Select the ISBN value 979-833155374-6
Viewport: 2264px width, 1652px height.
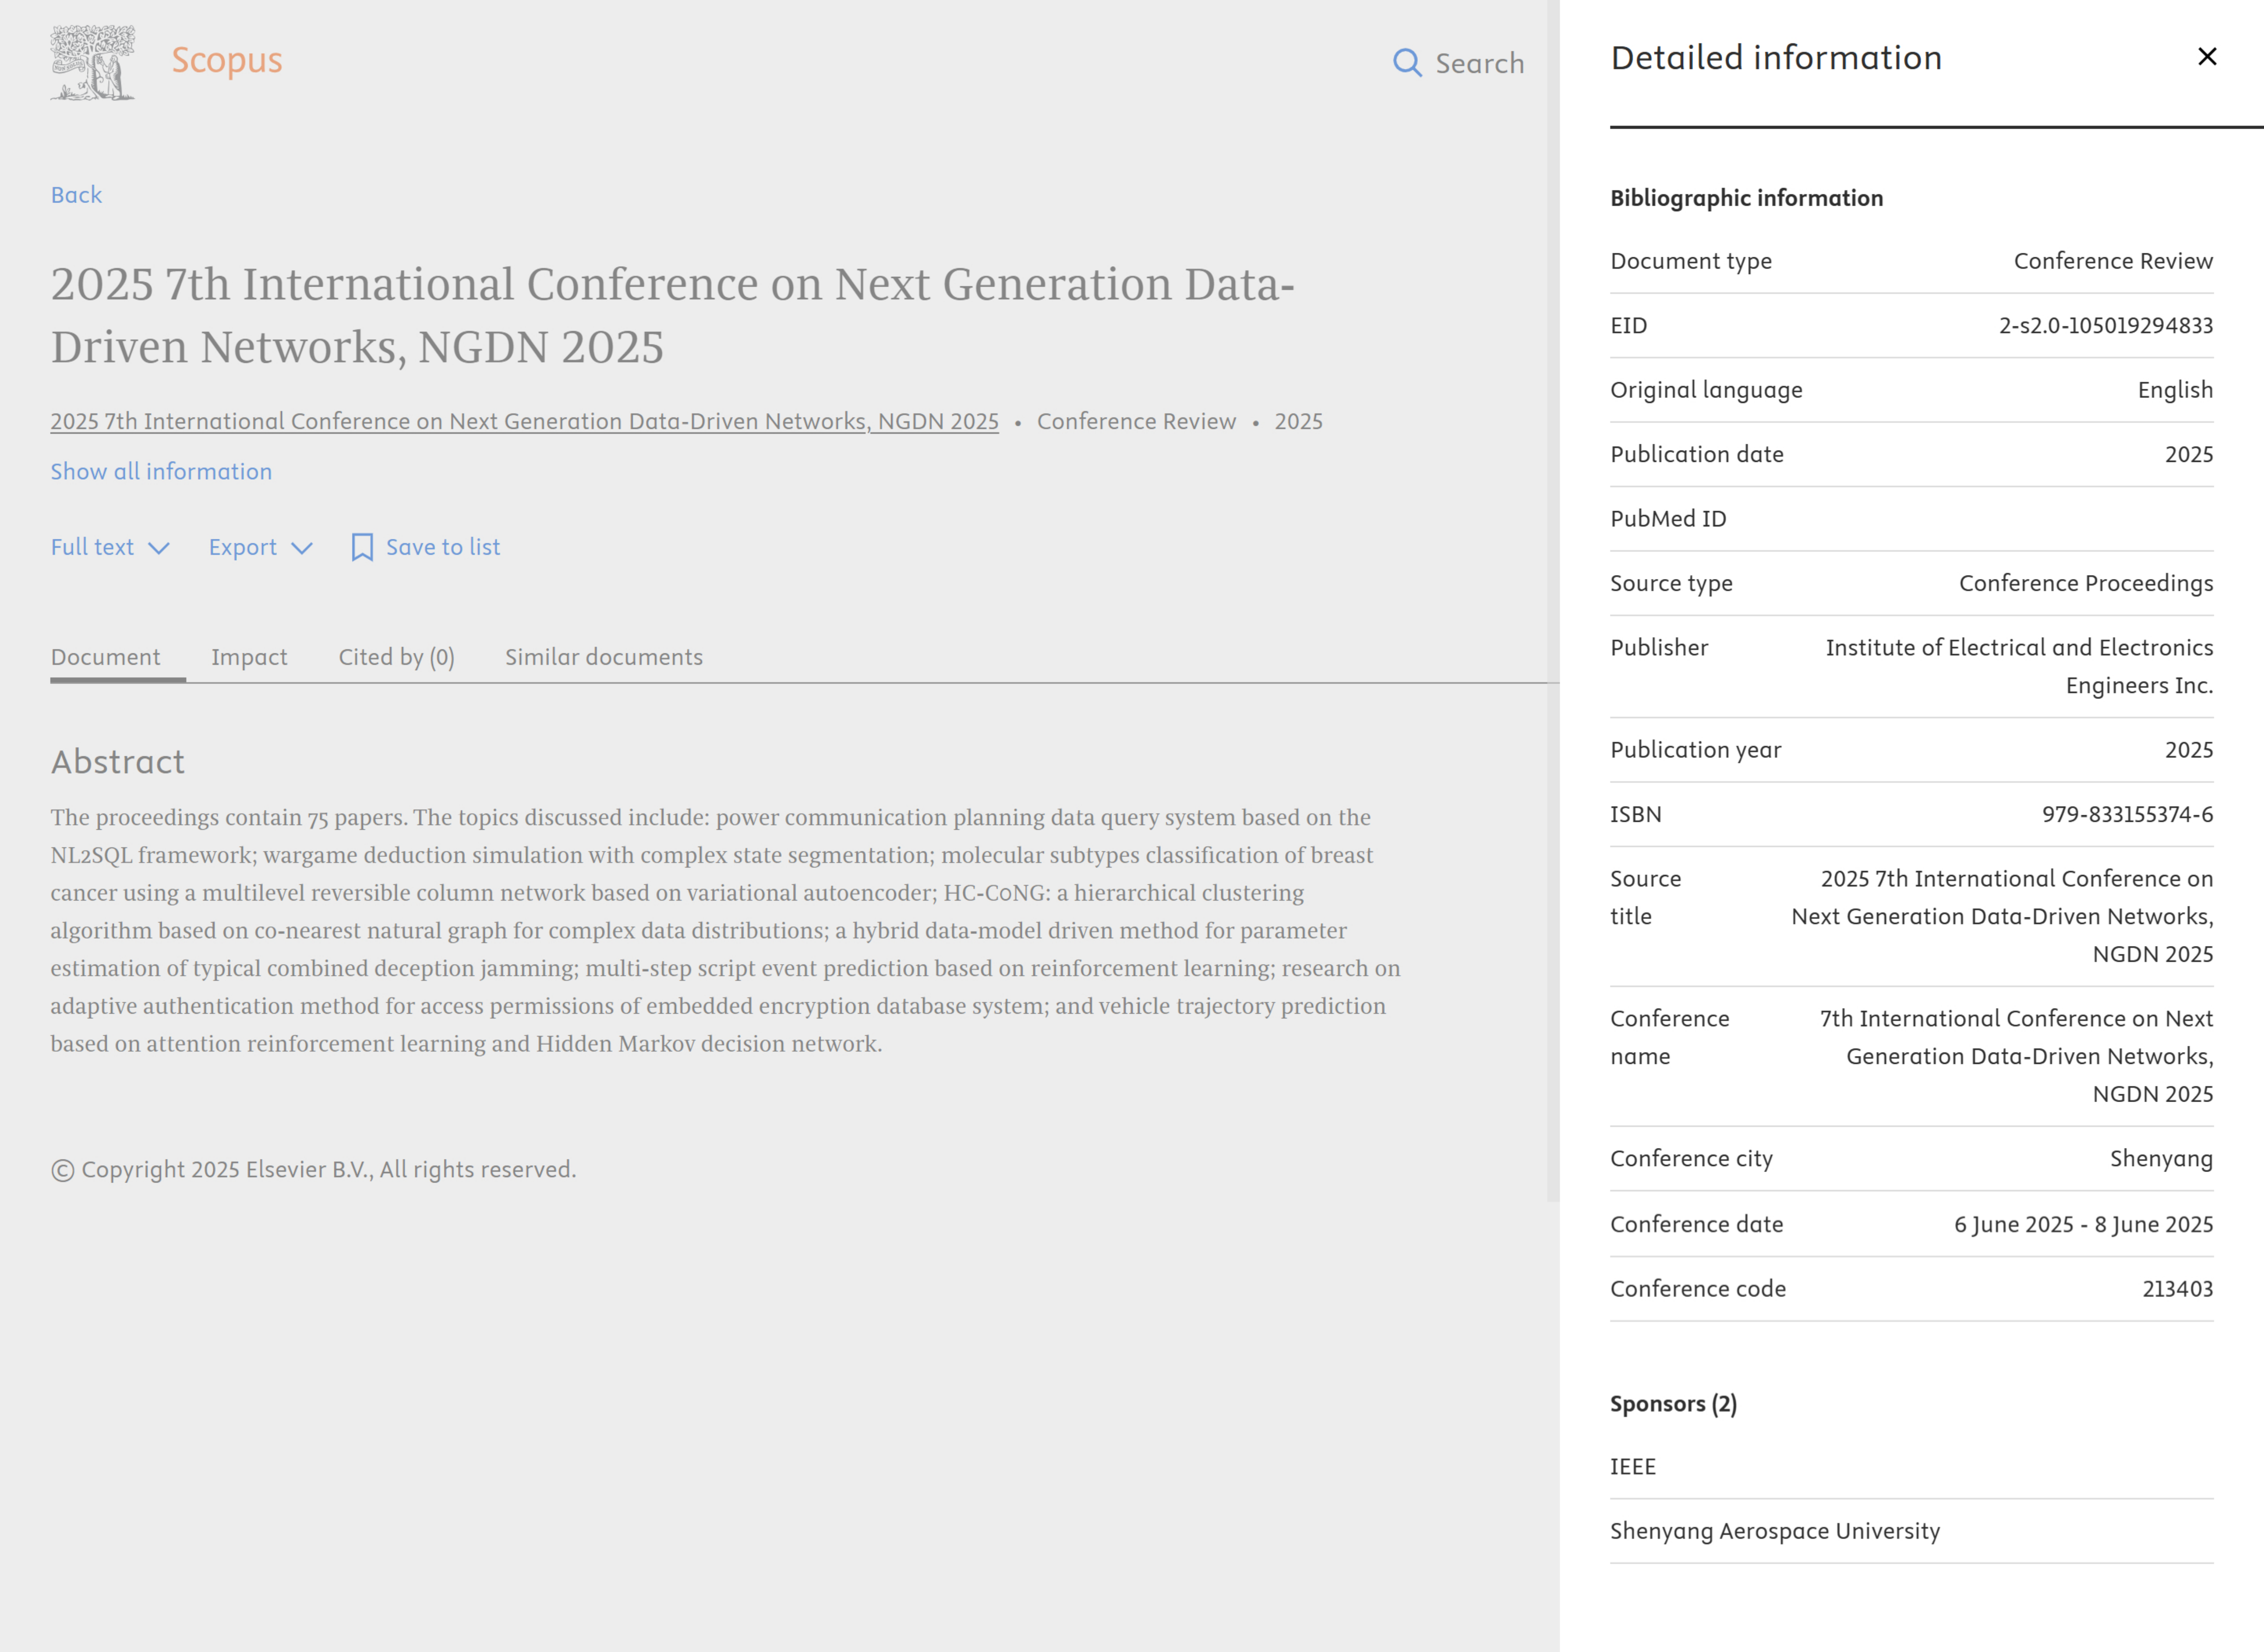2128,814
